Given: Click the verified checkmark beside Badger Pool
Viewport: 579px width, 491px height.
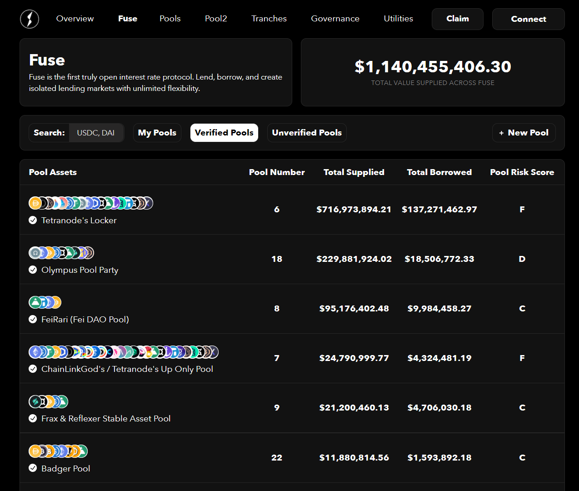Looking at the screenshot, I should [33, 468].
